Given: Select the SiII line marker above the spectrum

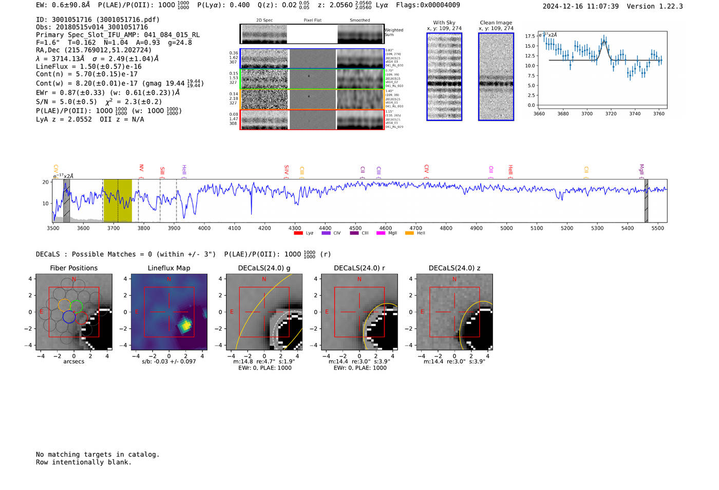Looking at the screenshot, I should pyautogui.click(x=162, y=171).
